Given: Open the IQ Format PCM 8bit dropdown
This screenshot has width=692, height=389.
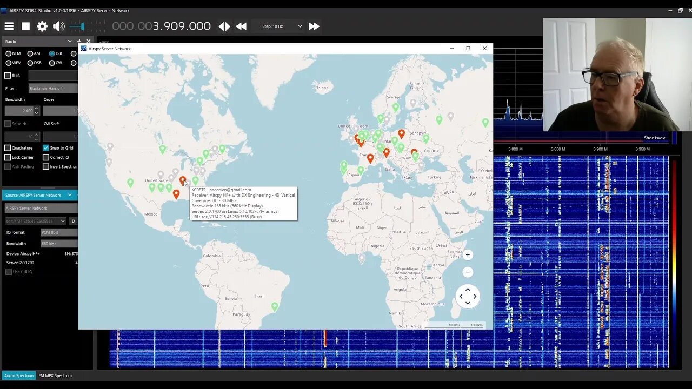Looking at the screenshot, I should point(59,232).
